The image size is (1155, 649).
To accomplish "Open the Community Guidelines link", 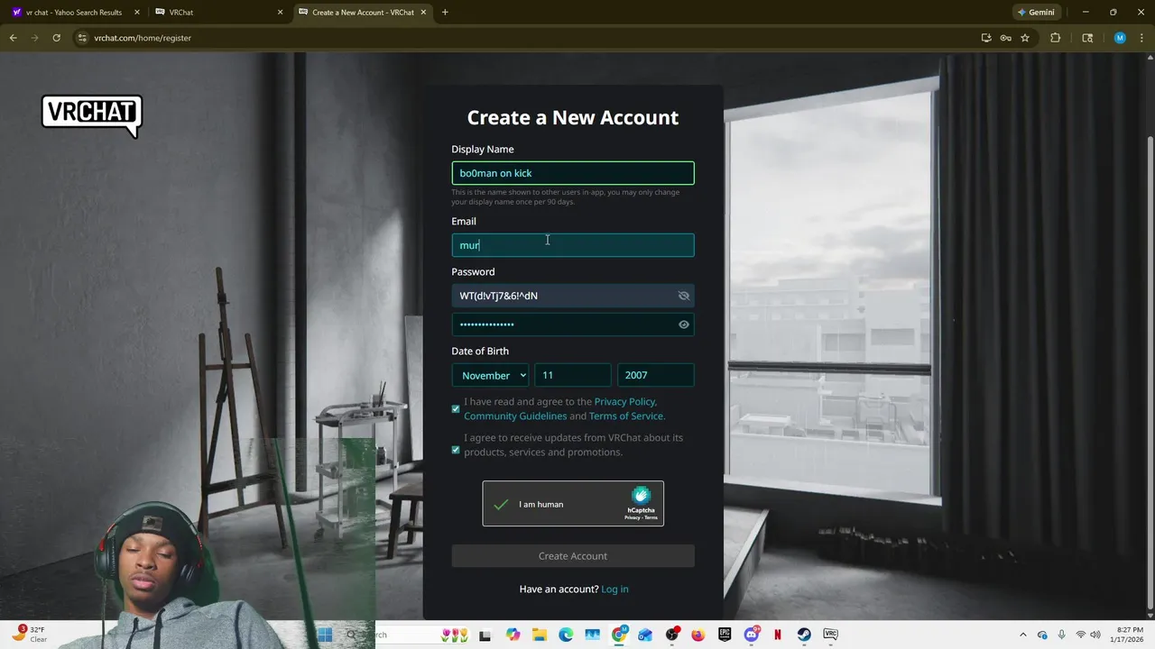I will (x=515, y=416).
